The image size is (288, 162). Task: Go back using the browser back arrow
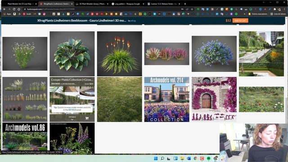[4, 9]
